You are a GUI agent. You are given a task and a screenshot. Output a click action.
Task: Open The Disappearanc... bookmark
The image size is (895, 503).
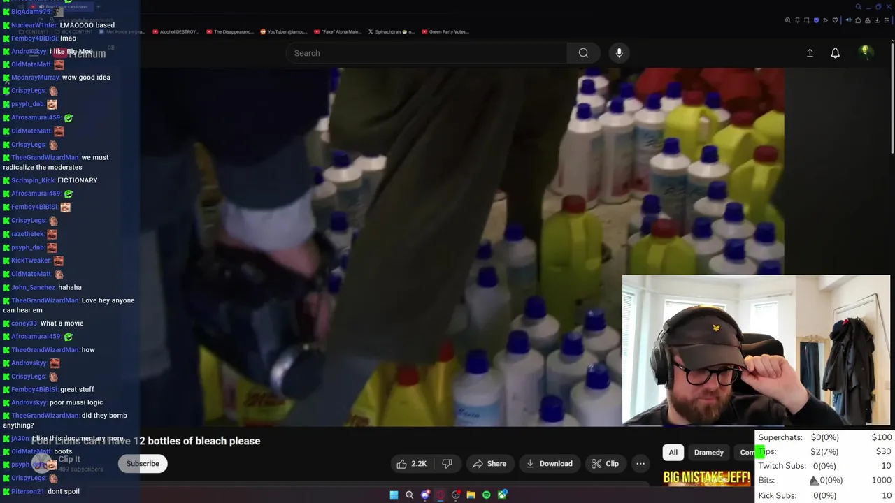click(229, 31)
